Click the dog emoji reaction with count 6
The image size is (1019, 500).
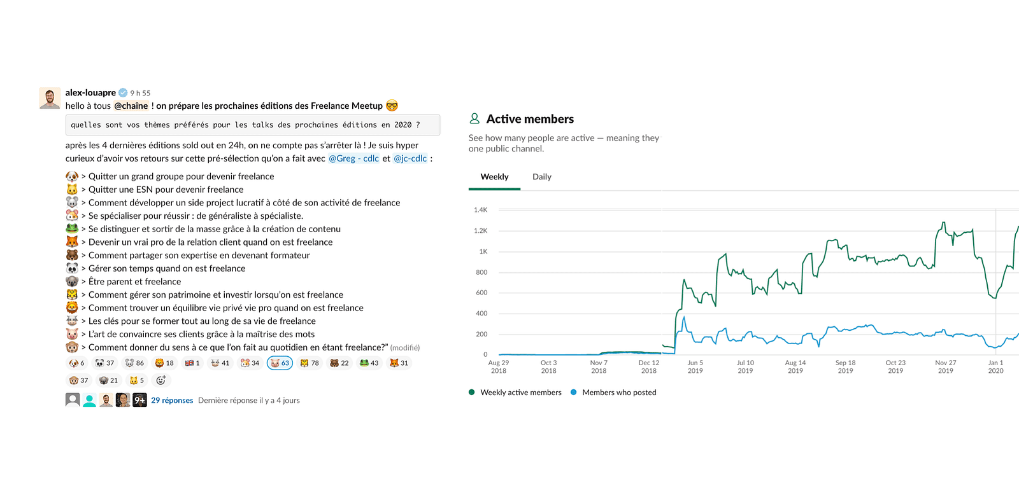[x=76, y=363]
